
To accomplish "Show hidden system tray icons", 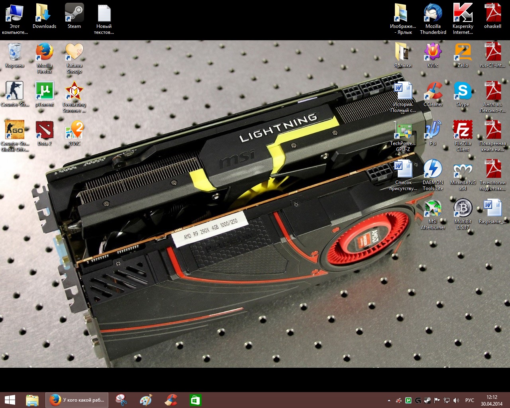I will tap(389, 400).
